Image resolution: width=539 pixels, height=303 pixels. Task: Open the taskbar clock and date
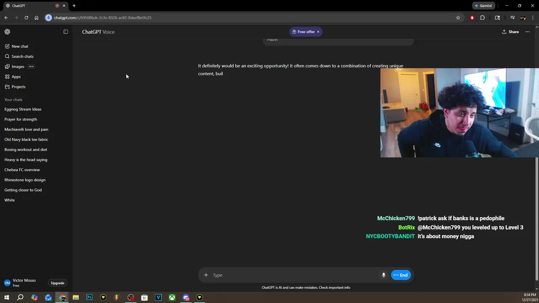tap(529, 297)
